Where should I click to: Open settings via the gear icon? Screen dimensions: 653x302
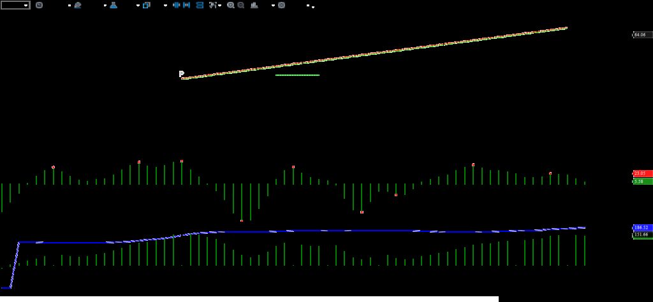click(281, 5)
